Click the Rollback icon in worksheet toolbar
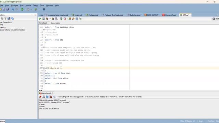This screenshot has width=219, height=123. (65, 19)
